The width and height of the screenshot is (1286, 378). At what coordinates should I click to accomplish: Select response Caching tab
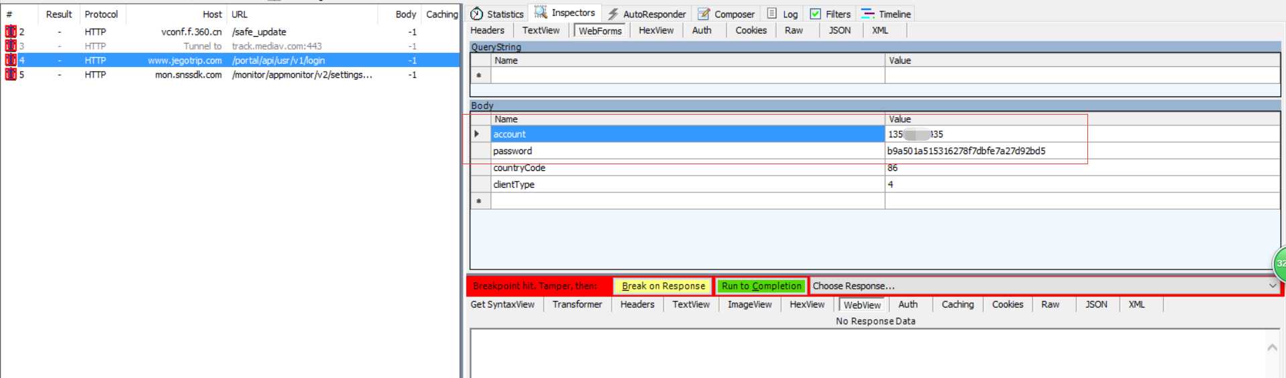click(x=957, y=304)
